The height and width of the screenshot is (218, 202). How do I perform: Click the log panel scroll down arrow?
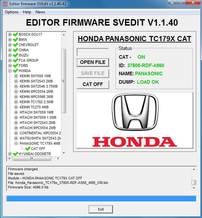pos(194,188)
